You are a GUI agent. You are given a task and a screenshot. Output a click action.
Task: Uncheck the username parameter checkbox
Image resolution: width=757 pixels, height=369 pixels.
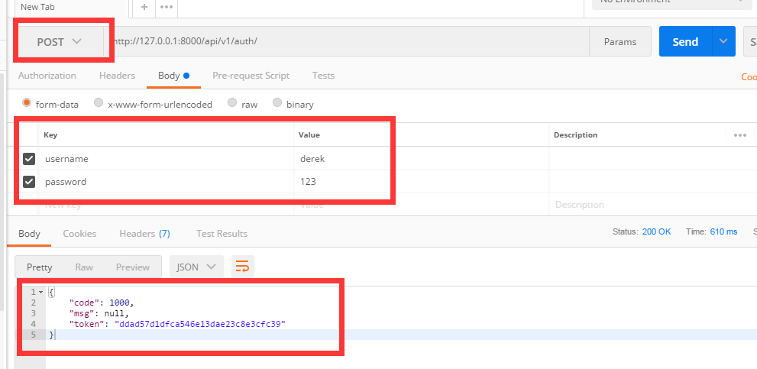pos(29,159)
